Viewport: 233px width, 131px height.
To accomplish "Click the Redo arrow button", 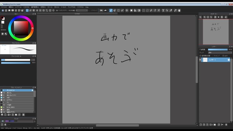I will click(105, 11).
